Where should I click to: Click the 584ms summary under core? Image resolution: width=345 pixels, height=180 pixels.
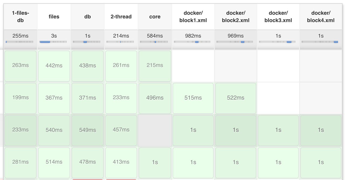[155, 36]
